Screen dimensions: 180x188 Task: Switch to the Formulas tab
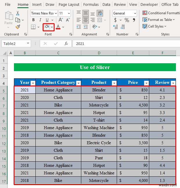point(91,5)
